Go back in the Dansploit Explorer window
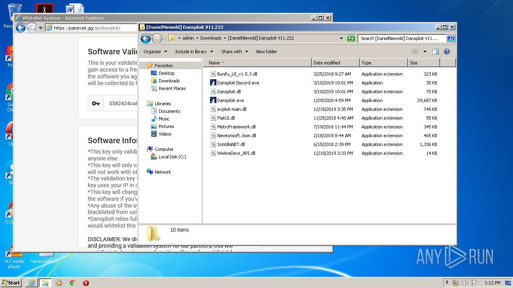This screenshot has width=513, height=288. coord(146,38)
